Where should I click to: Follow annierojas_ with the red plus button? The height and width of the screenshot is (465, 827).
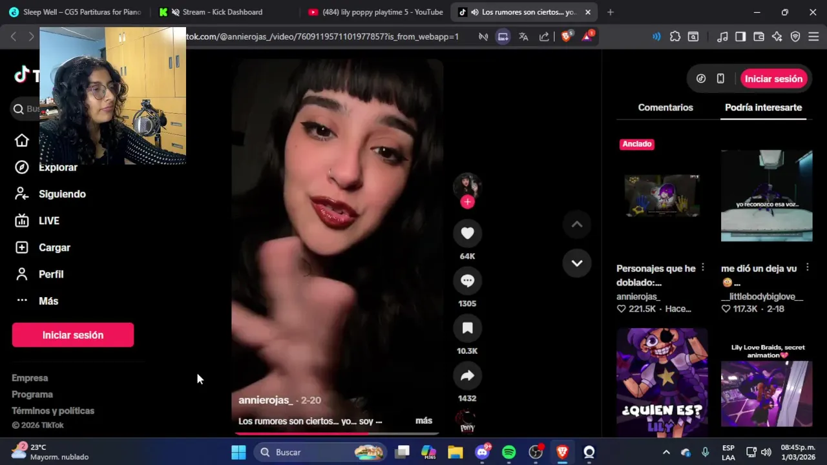[x=467, y=202]
